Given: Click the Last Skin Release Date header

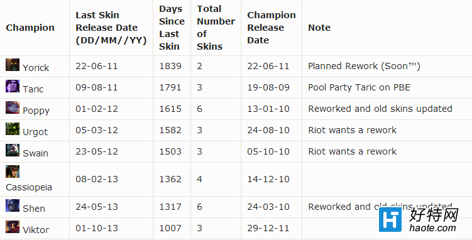Looking at the screenshot, I should (x=111, y=28).
